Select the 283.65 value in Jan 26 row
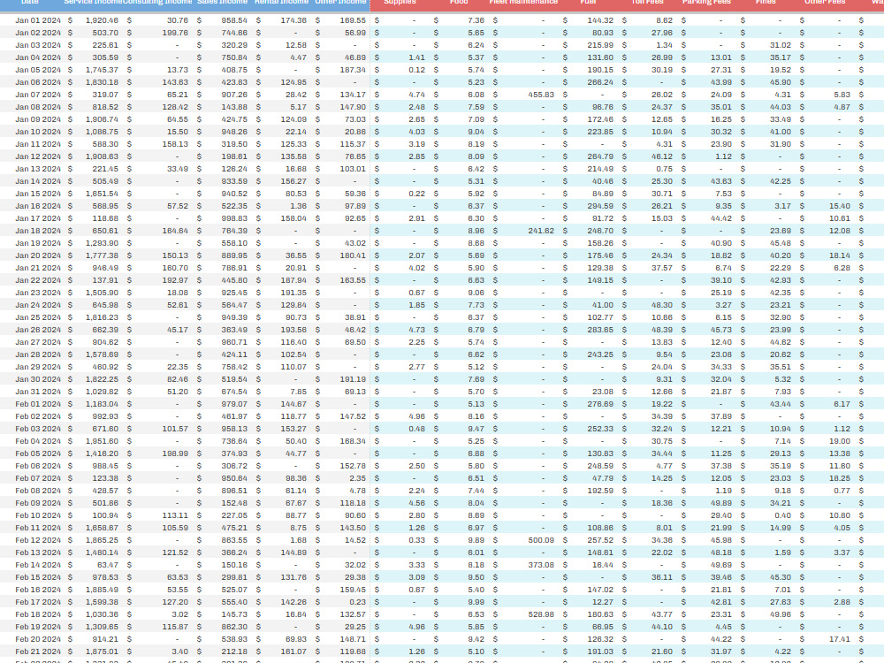 600,331
